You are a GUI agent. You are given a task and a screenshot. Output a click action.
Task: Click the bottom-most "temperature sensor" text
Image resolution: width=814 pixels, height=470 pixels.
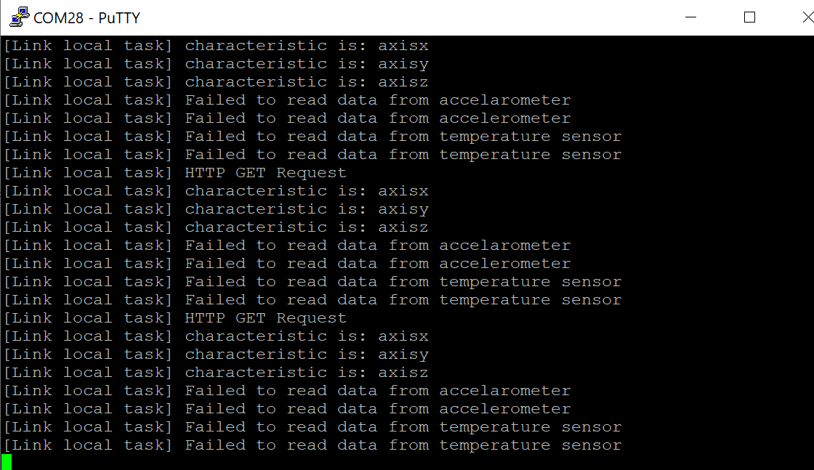click(530, 445)
